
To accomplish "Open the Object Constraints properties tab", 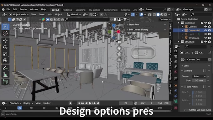I will [176, 96].
